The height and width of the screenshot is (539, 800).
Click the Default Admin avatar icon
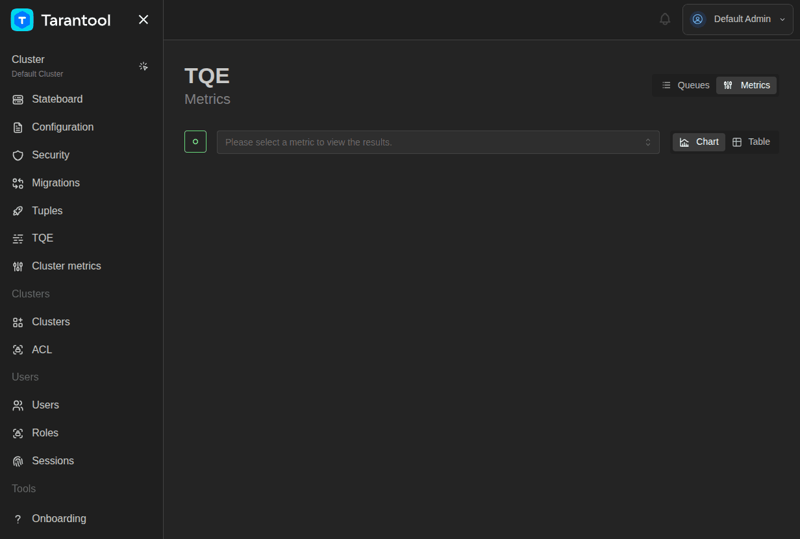(x=697, y=19)
